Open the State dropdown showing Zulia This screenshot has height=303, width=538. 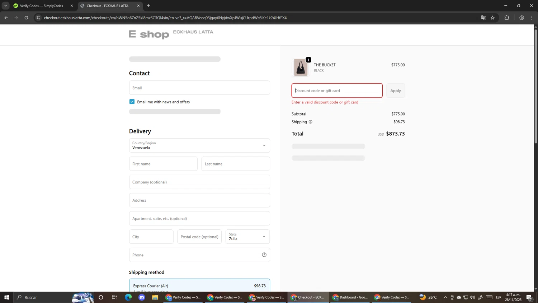click(248, 237)
